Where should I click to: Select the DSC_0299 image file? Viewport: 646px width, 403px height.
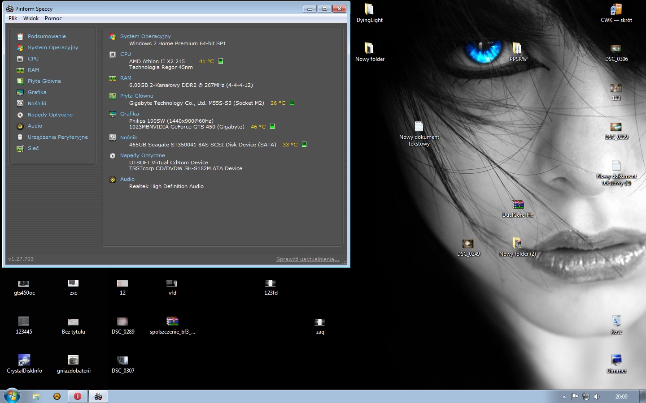[x=616, y=130]
